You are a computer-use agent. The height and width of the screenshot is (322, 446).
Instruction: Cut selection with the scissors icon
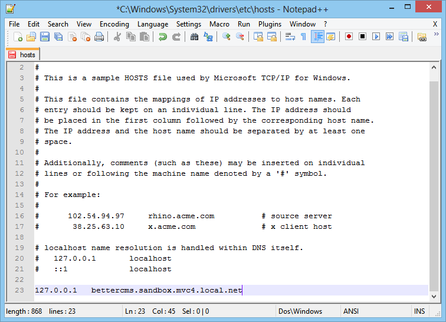pyautogui.click(x=117, y=37)
